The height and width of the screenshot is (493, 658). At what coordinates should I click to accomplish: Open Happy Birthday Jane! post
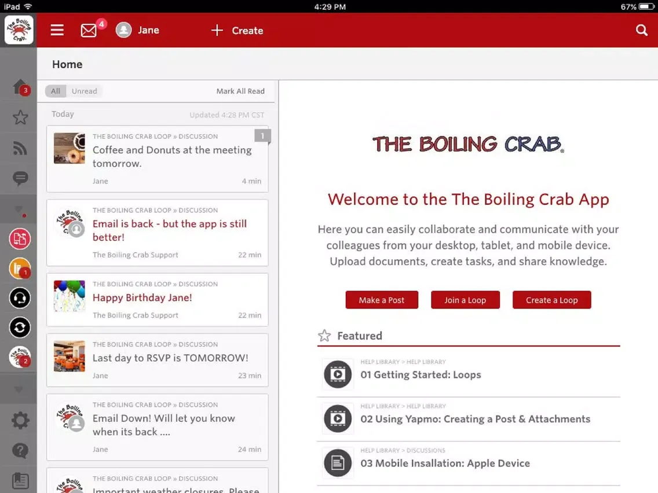pyautogui.click(x=158, y=300)
